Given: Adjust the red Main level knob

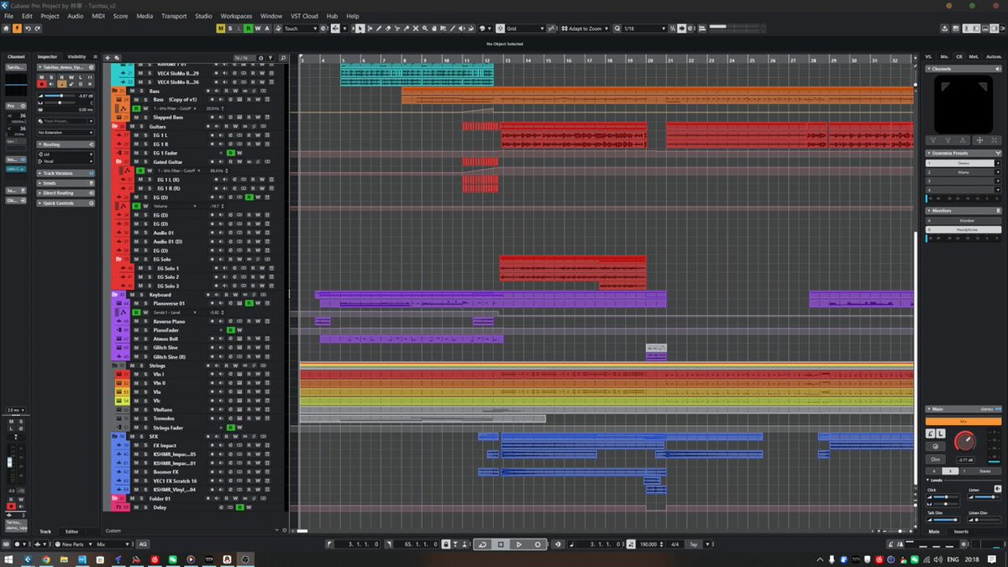Looking at the screenshot, I should point(966,440).
